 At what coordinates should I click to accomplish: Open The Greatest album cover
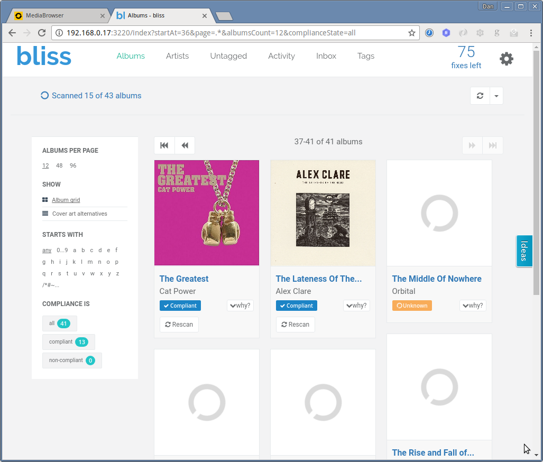point(207,212)
